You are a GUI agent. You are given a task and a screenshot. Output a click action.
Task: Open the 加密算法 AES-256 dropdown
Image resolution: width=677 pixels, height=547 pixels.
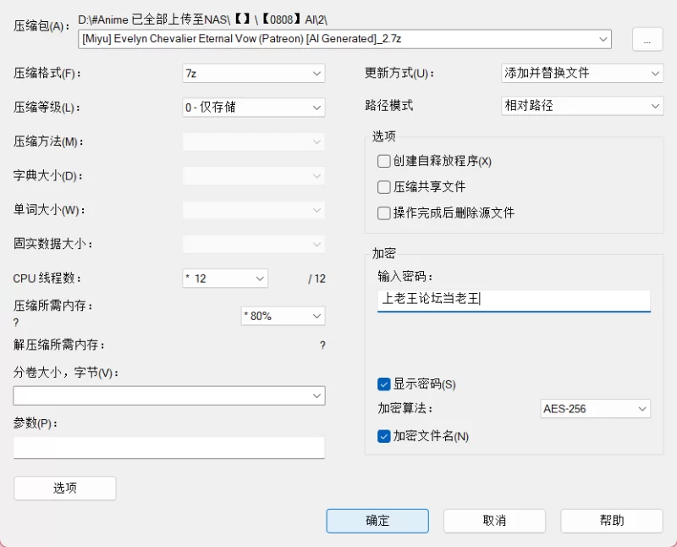point(595,409)
